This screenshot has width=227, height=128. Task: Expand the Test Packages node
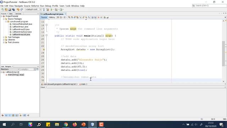4,37
